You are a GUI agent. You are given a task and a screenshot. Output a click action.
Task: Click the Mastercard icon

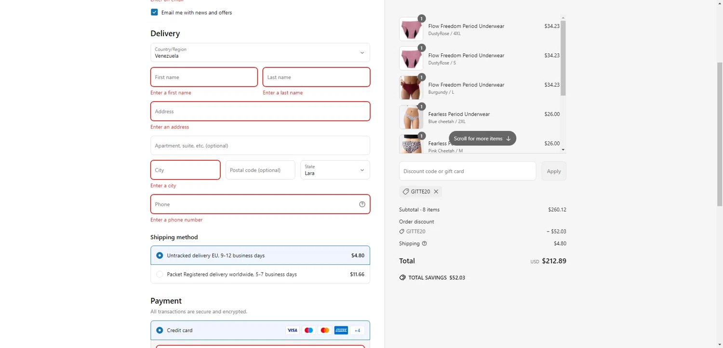tap(325, 330)
